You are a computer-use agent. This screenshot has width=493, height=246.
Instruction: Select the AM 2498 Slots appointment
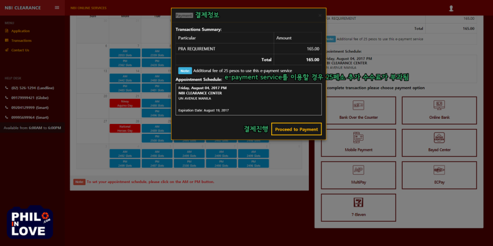[157, 153]
